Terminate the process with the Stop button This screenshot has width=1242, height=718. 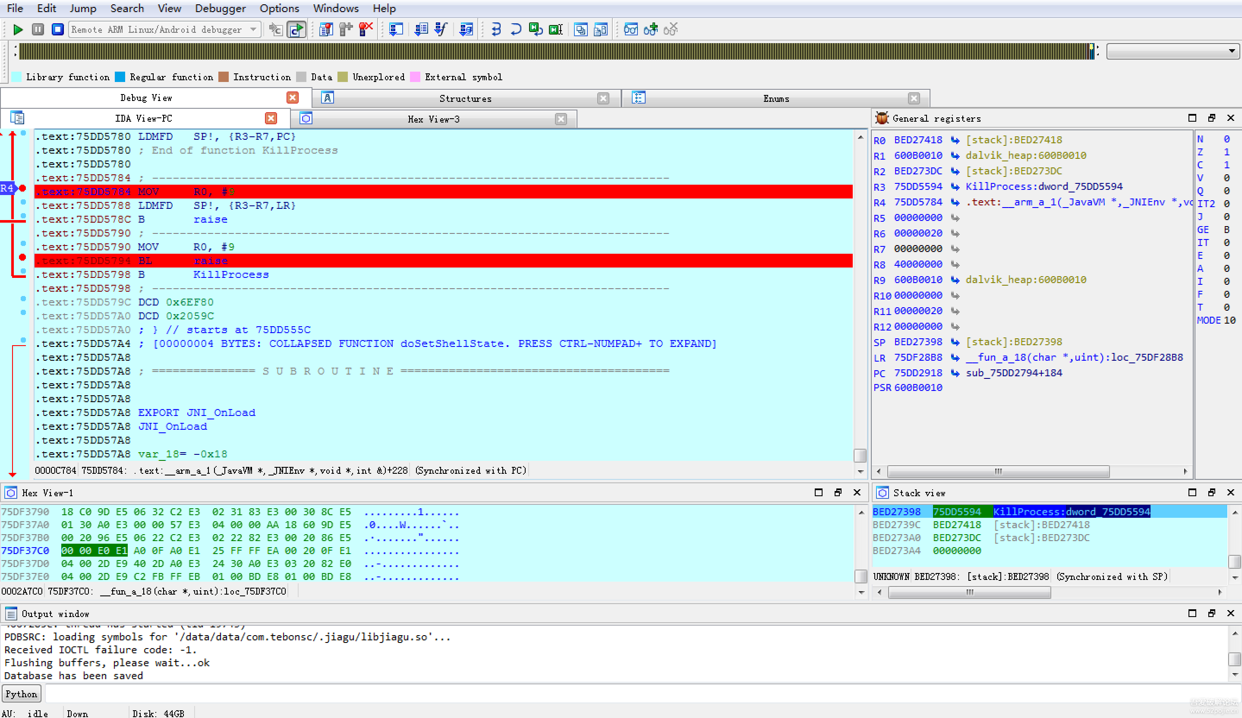click(x=58, y=30)
